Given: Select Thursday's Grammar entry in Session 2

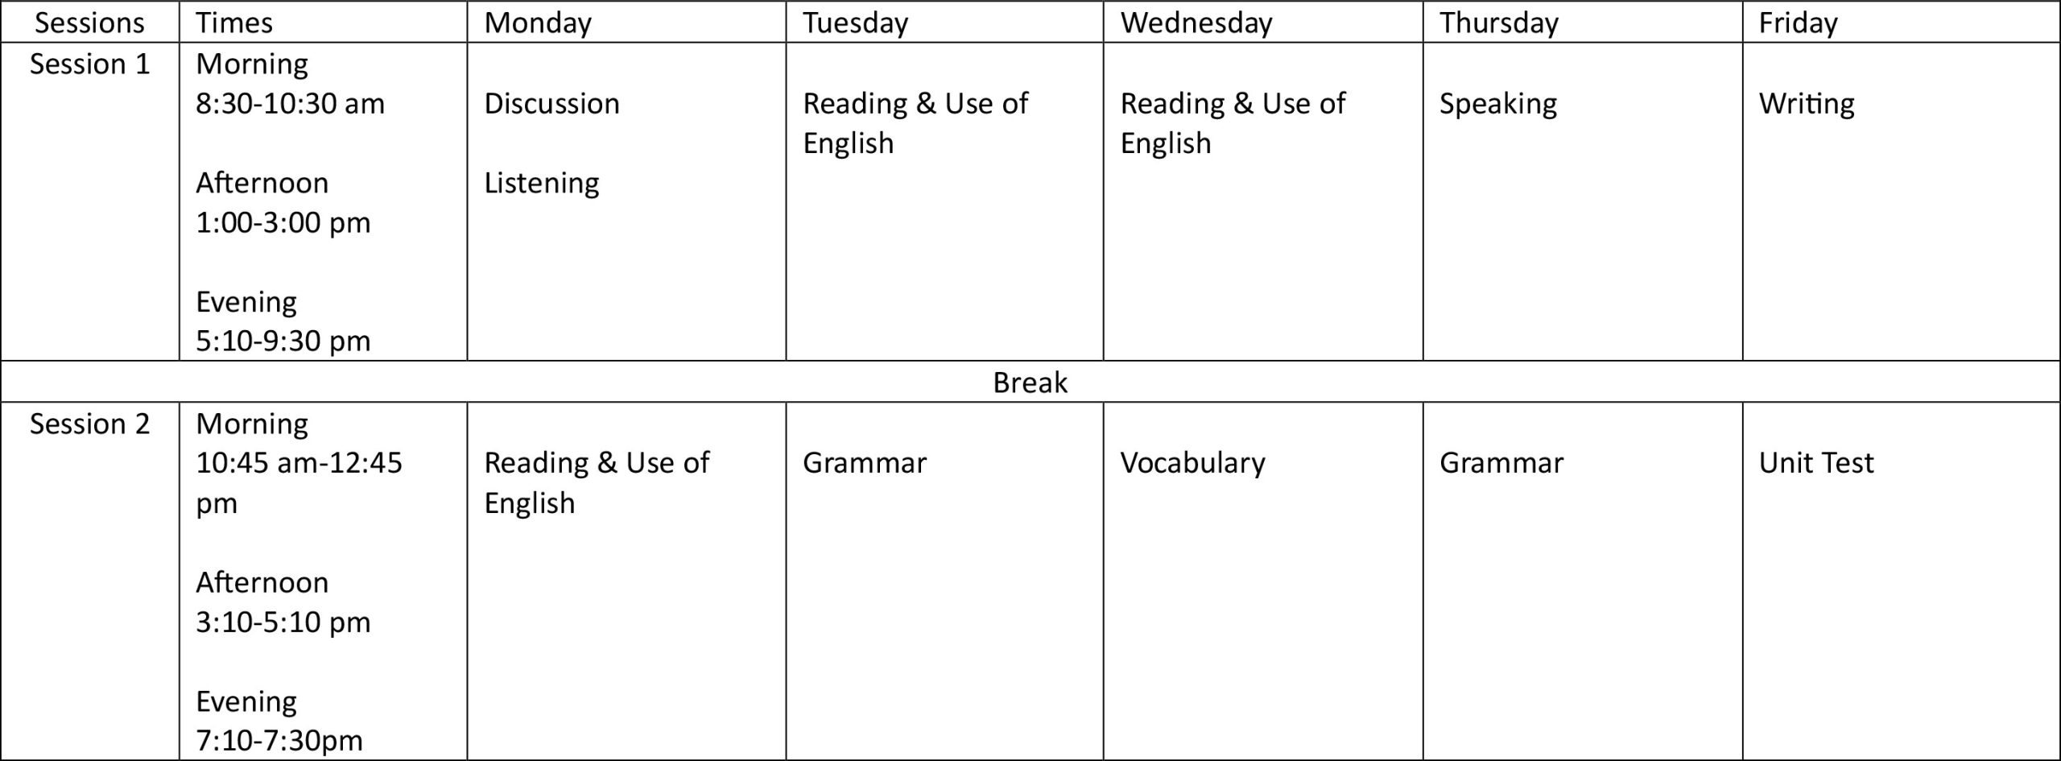Looking at the screenshot, I should click(1501, 463).
